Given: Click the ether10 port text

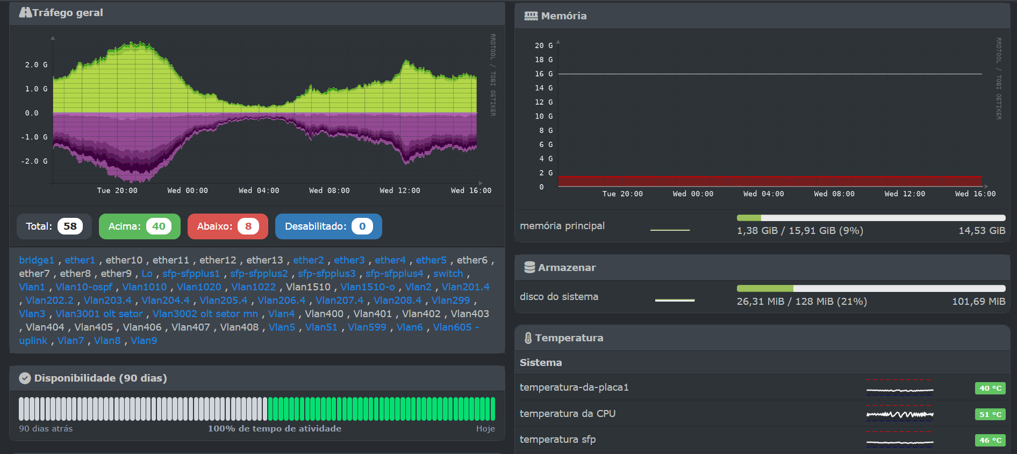Looking at the screenshot, I should click(x=124, y=260).
